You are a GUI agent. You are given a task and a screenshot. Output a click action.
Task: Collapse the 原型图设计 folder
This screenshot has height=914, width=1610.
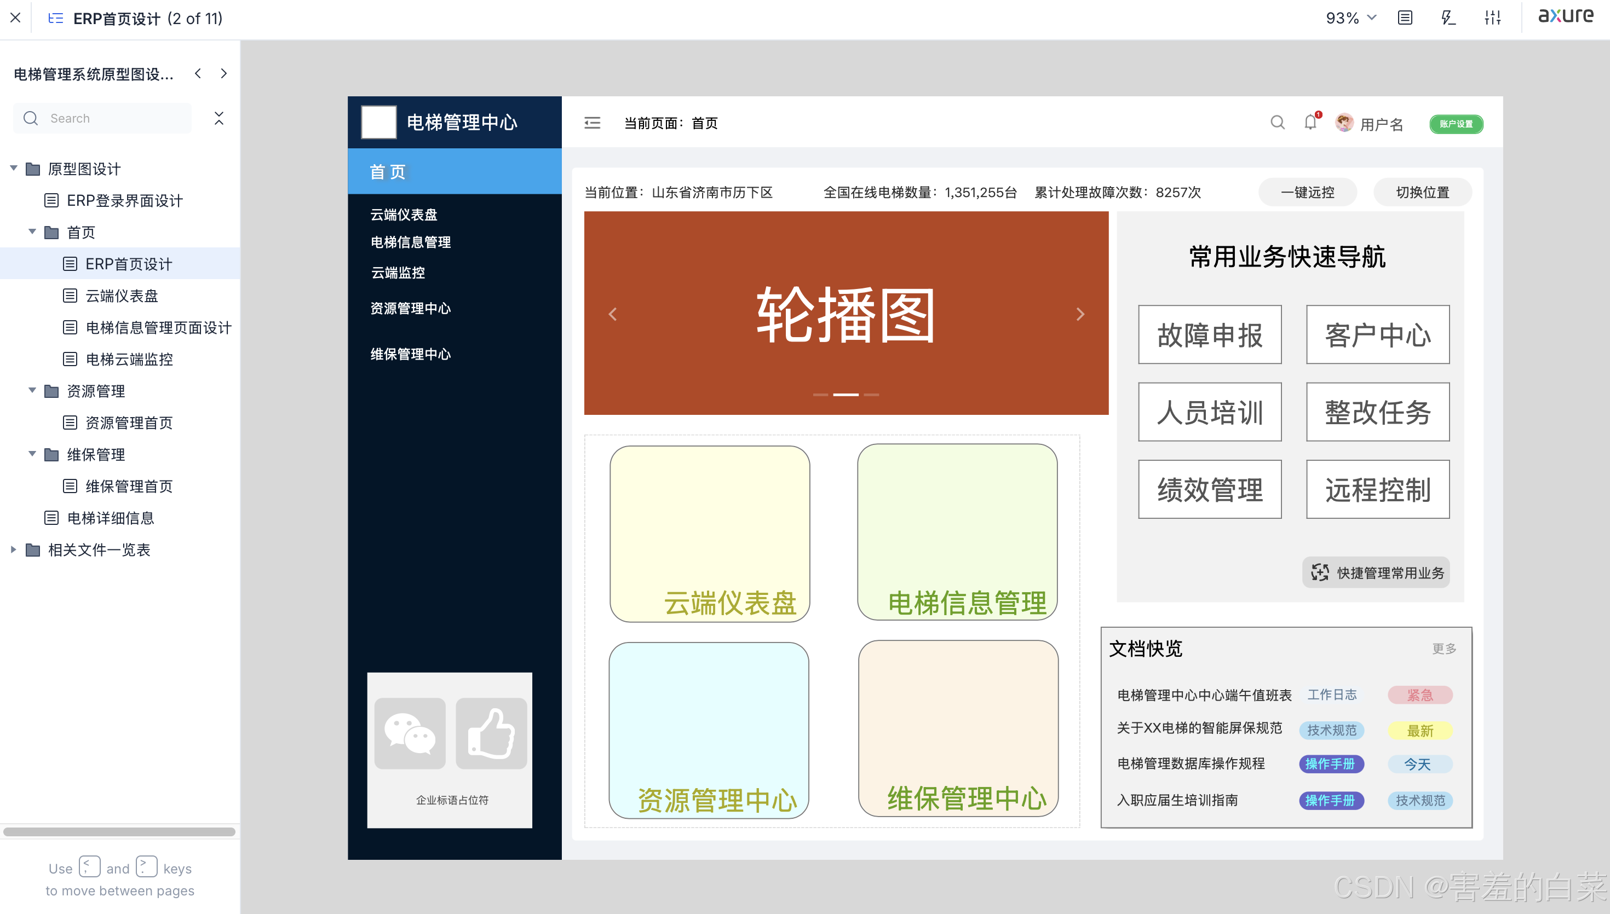click(x=13, y=168)
